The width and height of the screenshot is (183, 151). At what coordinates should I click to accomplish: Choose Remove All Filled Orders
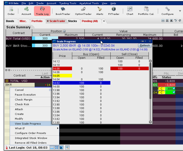[x=34, y=143]
